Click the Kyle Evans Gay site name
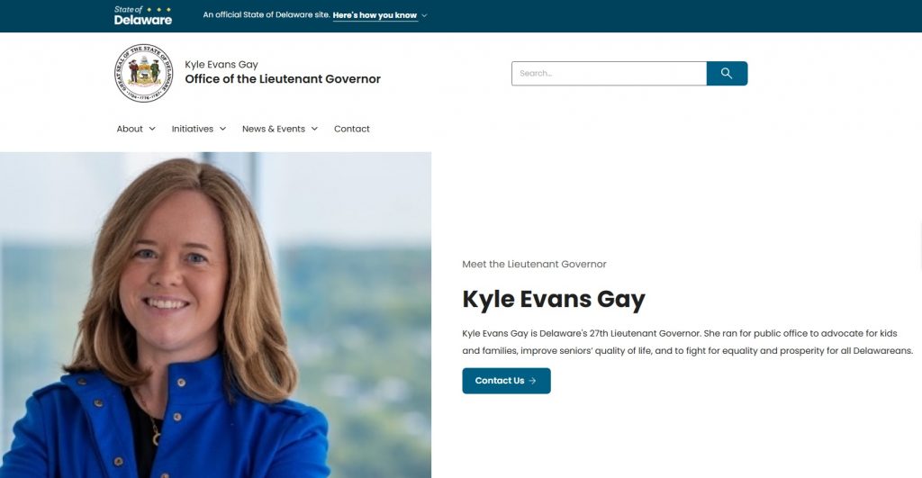Image resolution: width=922 pixels, height=478 pixels. pyautogui.click(x=221, y=65)
